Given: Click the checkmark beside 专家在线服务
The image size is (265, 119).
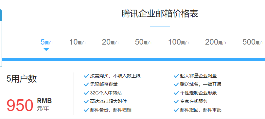Looking at the screenshot, I should pos(176,102).
